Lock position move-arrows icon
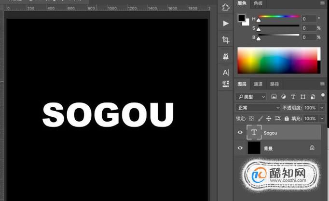 (x=269, y=119)
